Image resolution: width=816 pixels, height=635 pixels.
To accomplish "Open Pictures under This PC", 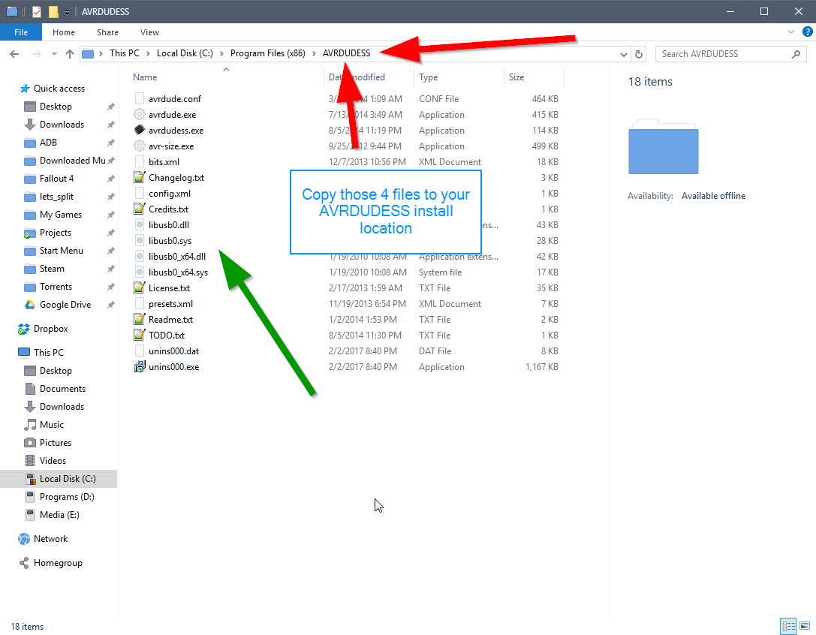I will [55, 443].
